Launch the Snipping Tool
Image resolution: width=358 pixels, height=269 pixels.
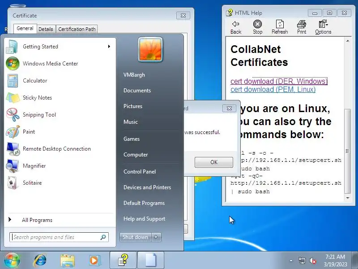tap(60, 115)
